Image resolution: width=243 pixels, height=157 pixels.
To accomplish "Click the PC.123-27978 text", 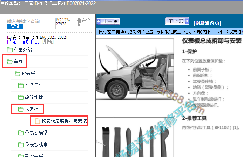I will click(63, 22).
